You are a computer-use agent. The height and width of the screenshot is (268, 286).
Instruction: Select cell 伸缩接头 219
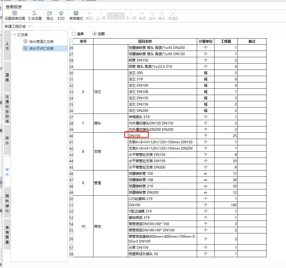tap(162, 117)
